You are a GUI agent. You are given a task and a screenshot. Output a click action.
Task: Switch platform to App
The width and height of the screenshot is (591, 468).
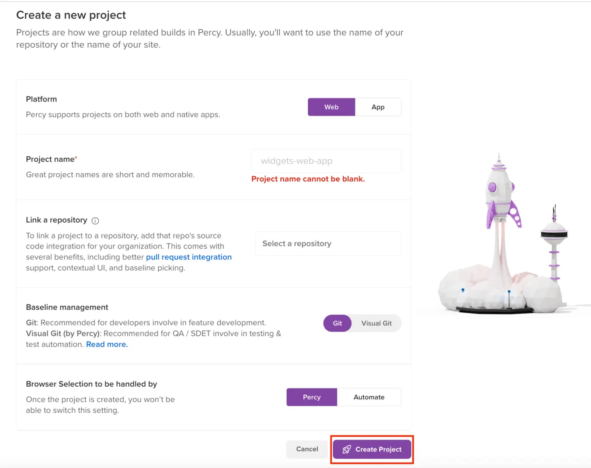(378, 107)
